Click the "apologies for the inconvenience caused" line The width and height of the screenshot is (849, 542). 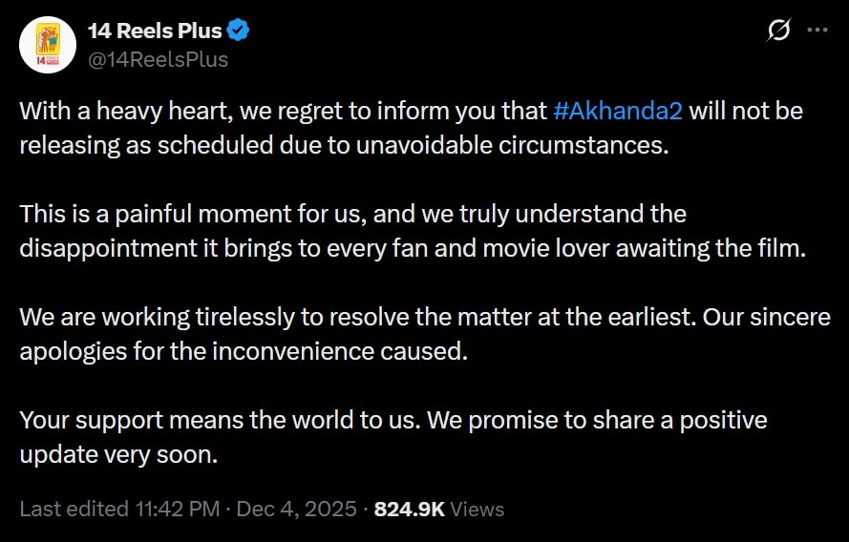pos(244,352)
